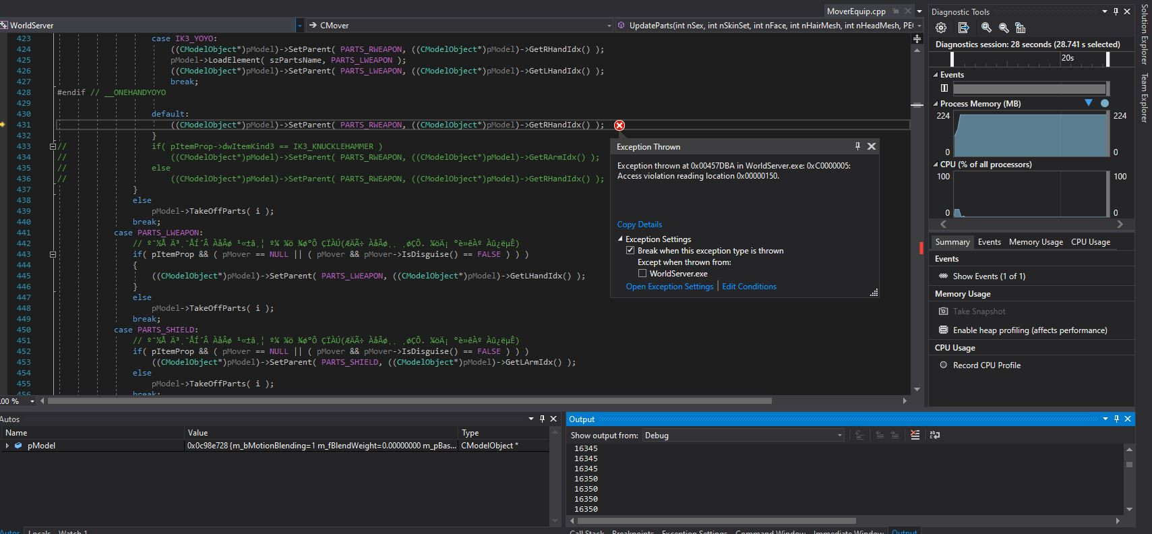Toggle word wrap icon in Output toolbar
The image size is (1152, 534).
934,435
